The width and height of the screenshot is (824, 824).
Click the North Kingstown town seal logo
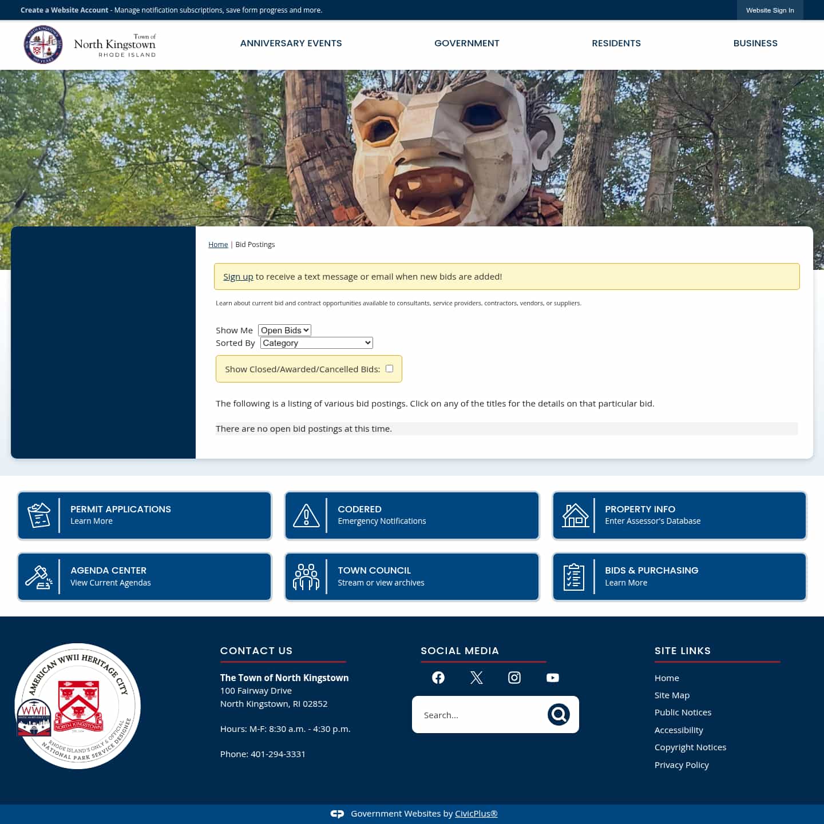point(43,44)
